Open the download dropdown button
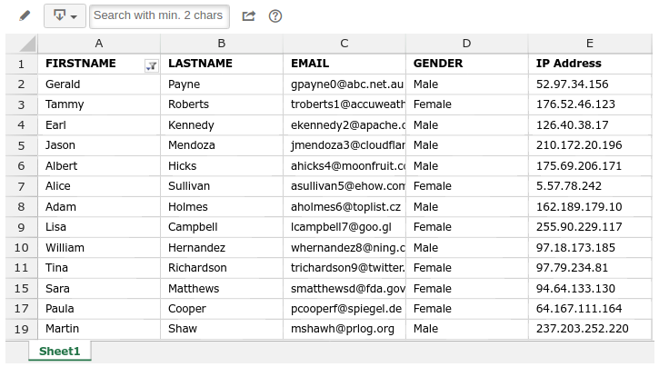This screenshot has height=367, width=659. pos(65,16)
